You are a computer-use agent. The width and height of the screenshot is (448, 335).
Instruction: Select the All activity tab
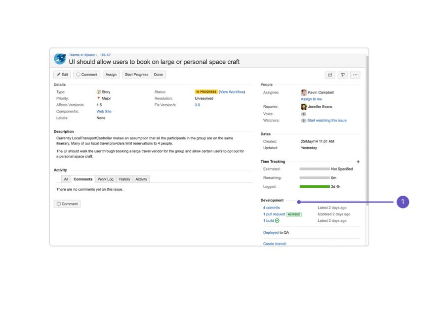[x=66, y=179]
